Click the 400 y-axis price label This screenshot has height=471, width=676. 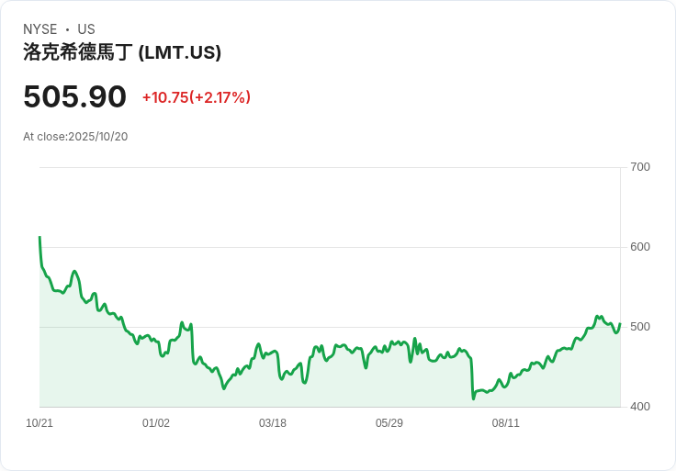pyautogui.click(x=640, y=407)
